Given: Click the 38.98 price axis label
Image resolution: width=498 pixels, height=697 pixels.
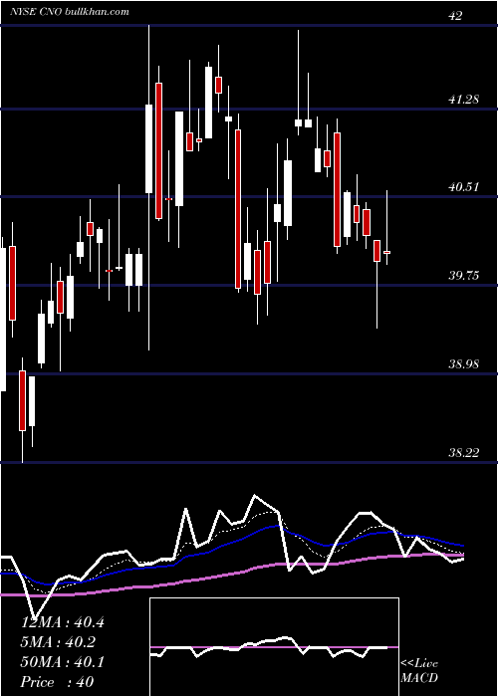Looking at the screenshot, I should tap(464, 364).
